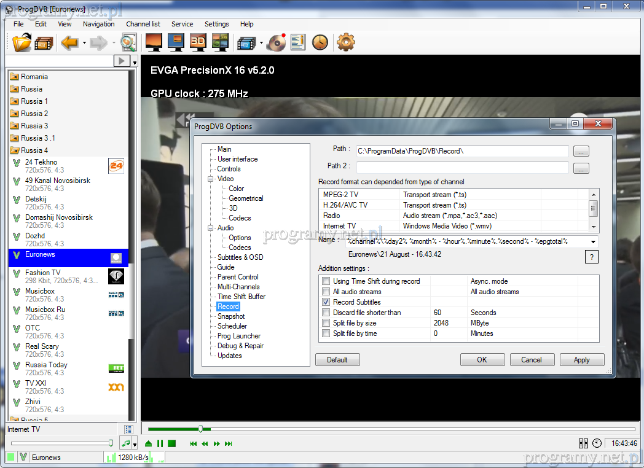Click the volume slider handle
644x468 pixels.
click(111, 443)
